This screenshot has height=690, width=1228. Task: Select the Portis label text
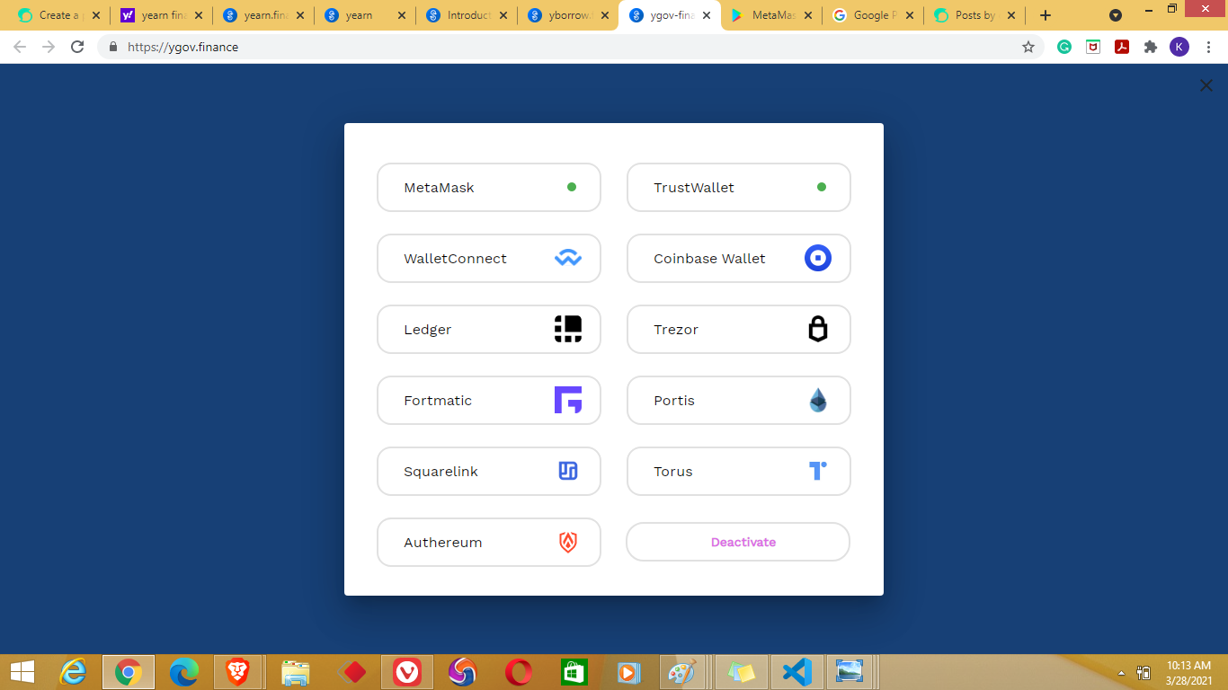(x=674, y=401)
